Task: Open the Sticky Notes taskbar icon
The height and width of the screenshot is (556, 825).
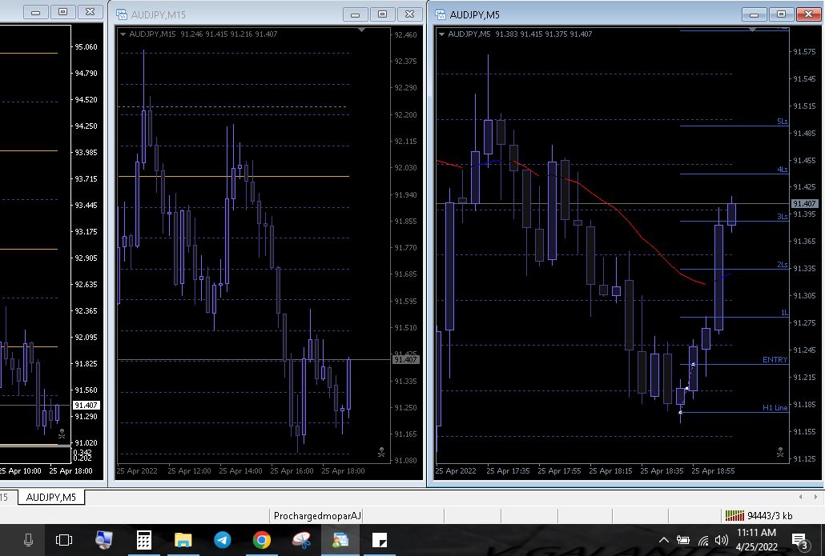Action: (x=380, y=540)
